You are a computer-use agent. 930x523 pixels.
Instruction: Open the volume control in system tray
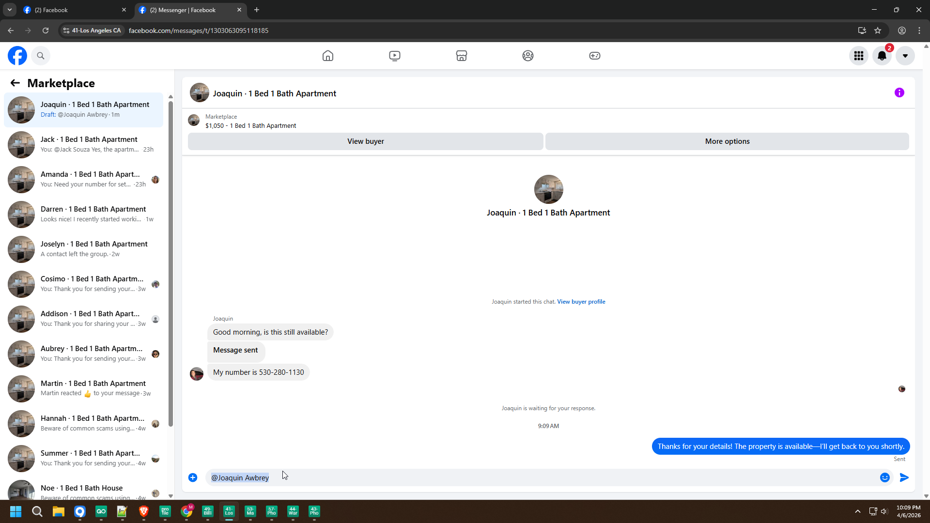point(884,511)
